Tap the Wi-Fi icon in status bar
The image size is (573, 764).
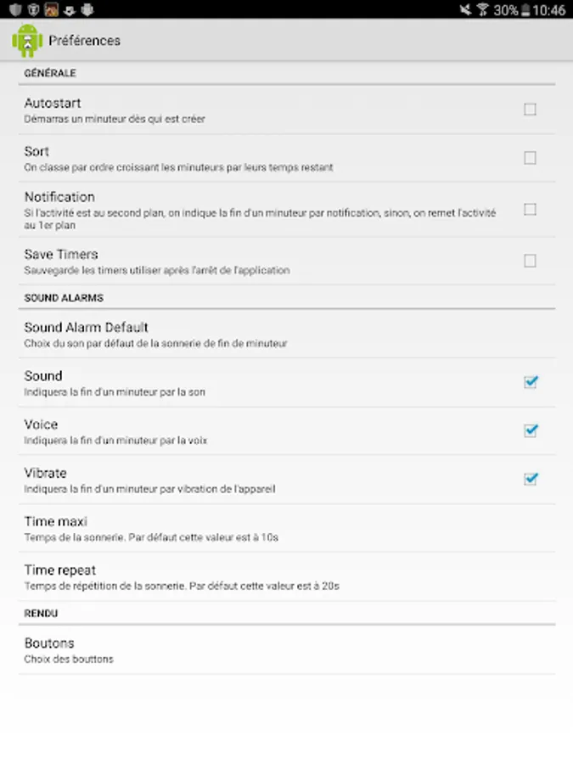click(483, 10)
